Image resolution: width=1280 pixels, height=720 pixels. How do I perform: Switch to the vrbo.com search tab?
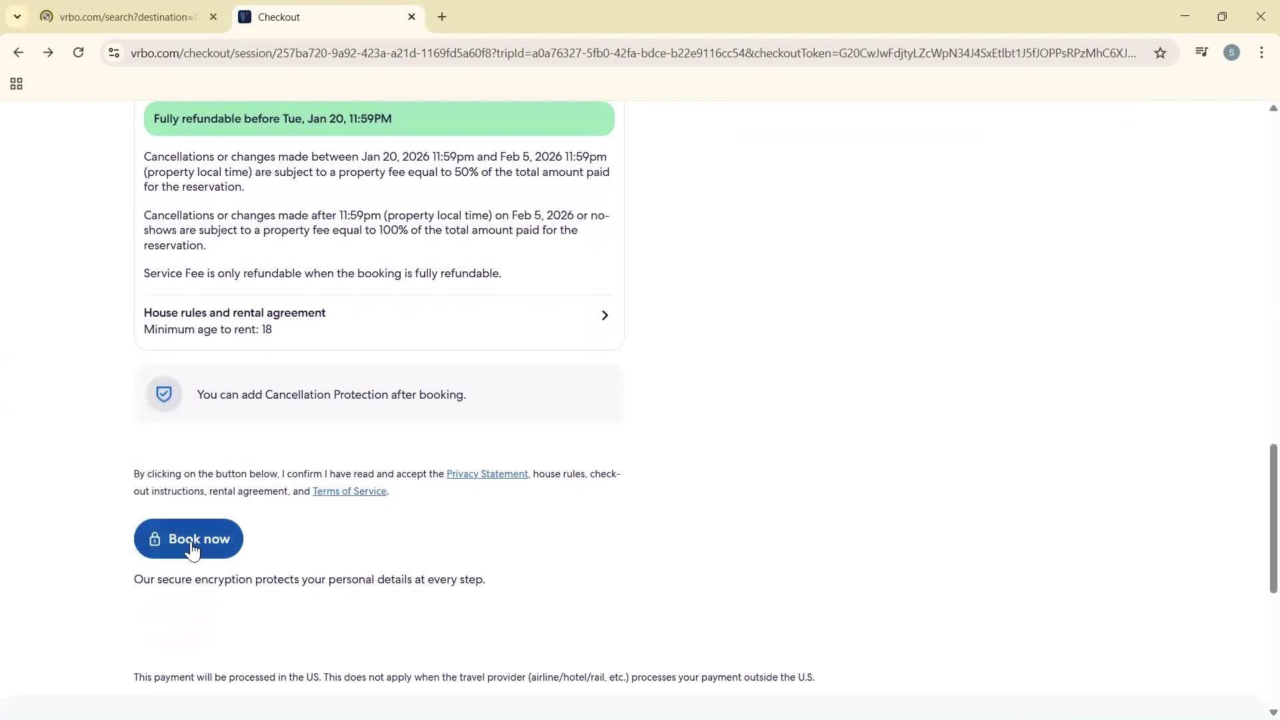coord(120,17)
